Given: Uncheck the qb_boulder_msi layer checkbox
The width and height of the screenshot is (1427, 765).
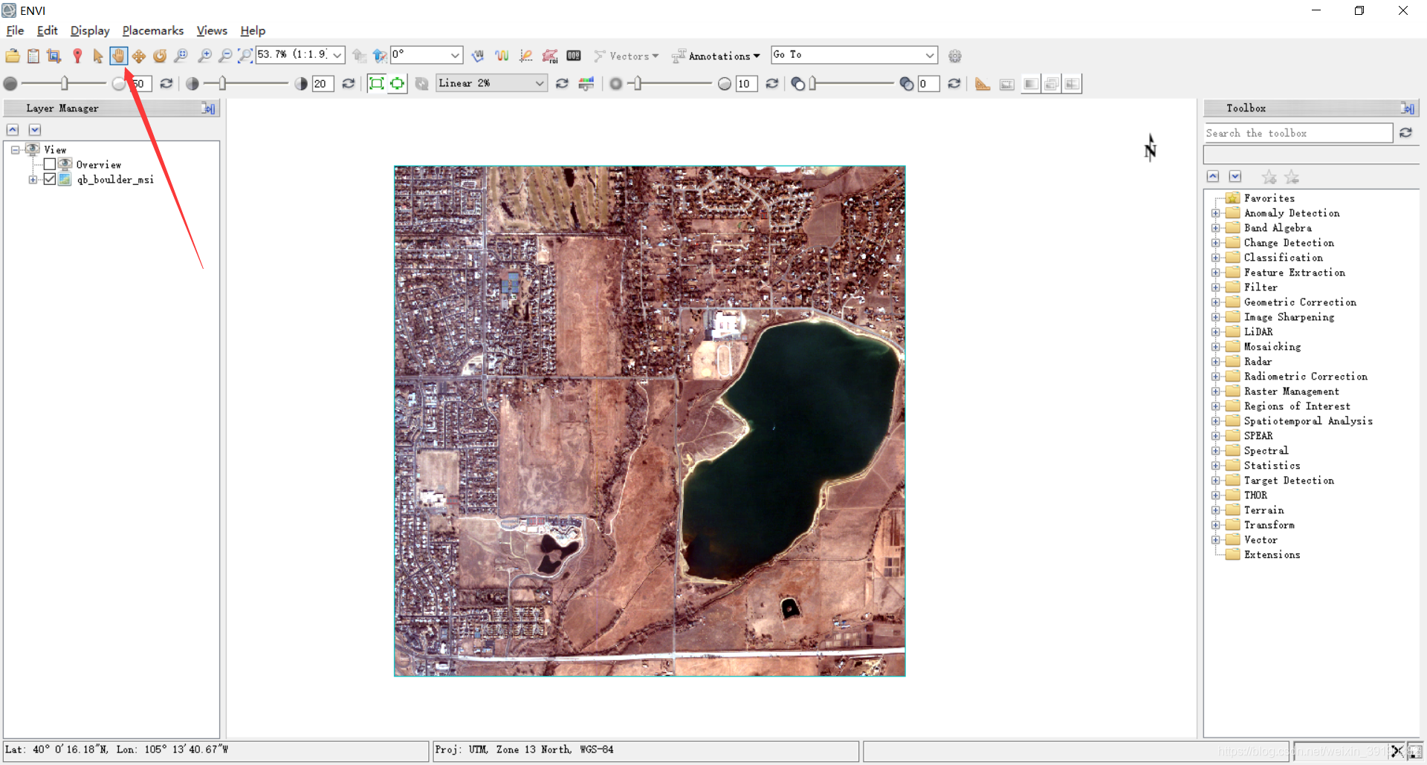Looking at the screenshot, I should (50, 179).
